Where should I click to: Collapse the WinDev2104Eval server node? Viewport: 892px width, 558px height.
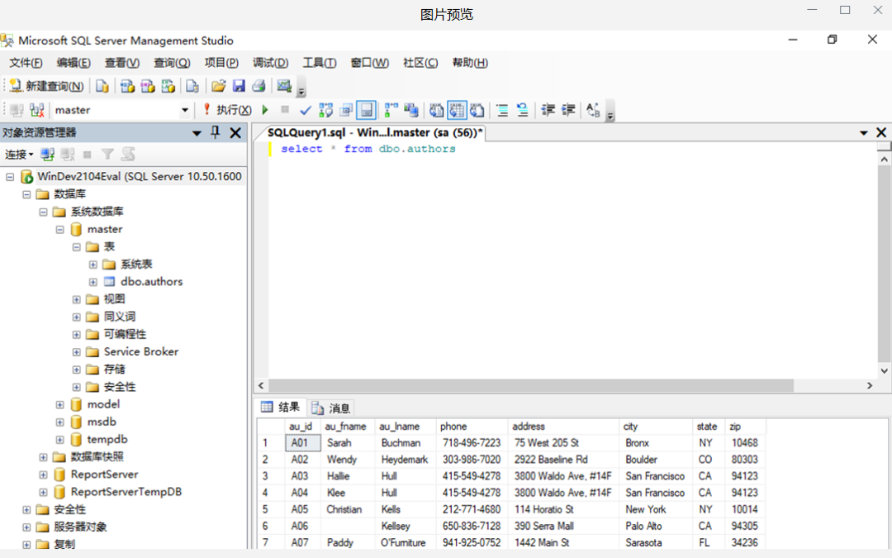tap(10, 177)
